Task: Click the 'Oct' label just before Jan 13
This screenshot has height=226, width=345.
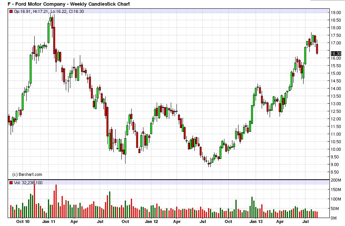Action: tap(228, 221)
